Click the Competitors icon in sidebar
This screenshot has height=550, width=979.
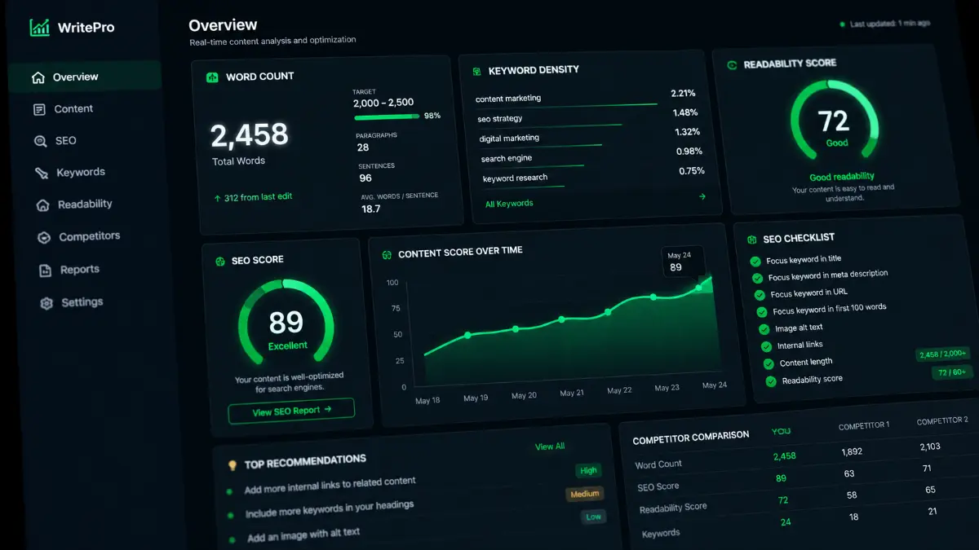tap(42, 236)
